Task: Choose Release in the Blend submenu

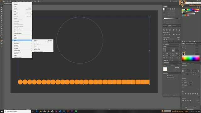Action: [43, 42]
